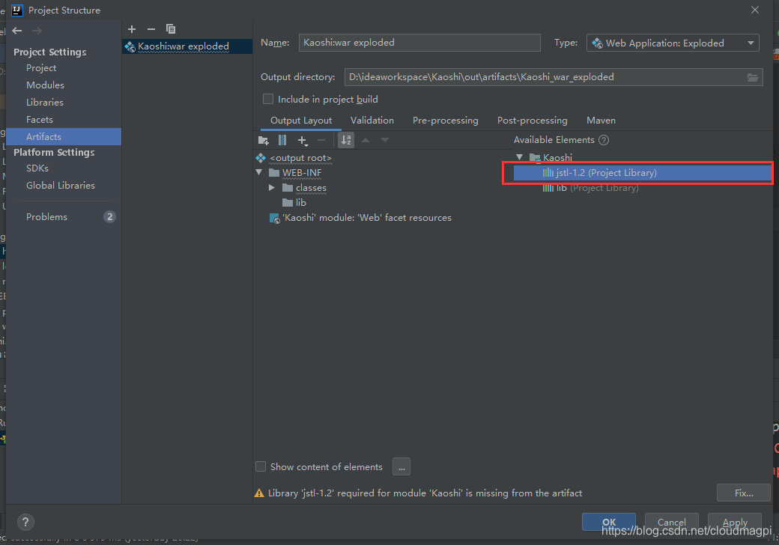The image size is (779, 545).
Task: Add a new artifact with plus icon
Action: click(x=132, y=29)
